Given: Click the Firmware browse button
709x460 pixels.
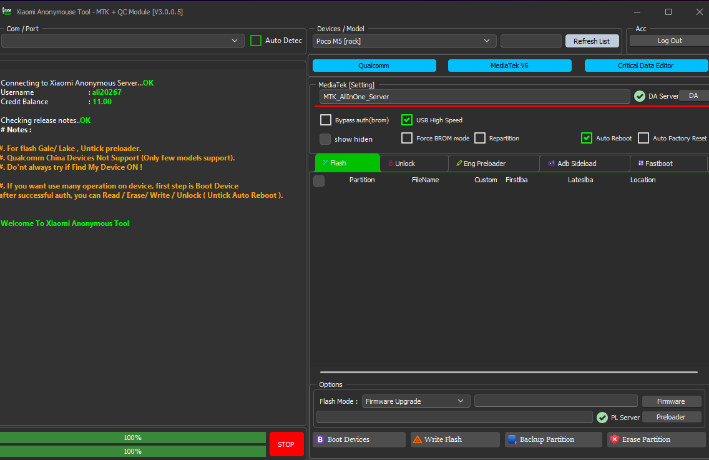Looking at the screenshot, I should tap(672, 401).
